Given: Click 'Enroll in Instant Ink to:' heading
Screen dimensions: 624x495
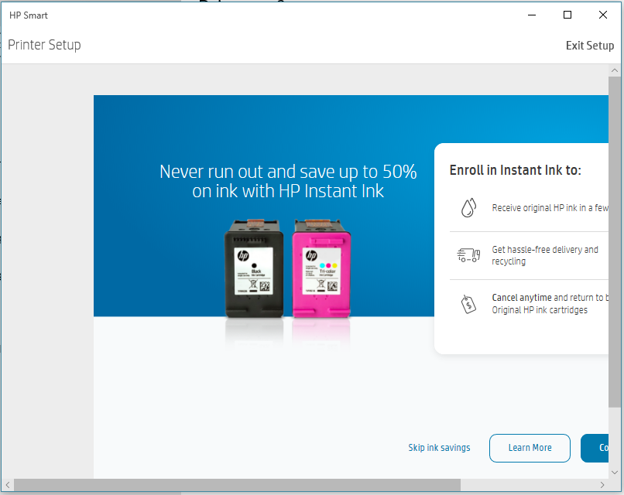Looking at the screenshot, I should click(x=516, y=170).
